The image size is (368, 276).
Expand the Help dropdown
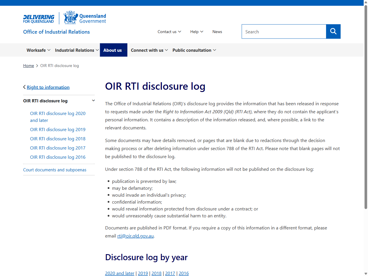coord(196,32)
